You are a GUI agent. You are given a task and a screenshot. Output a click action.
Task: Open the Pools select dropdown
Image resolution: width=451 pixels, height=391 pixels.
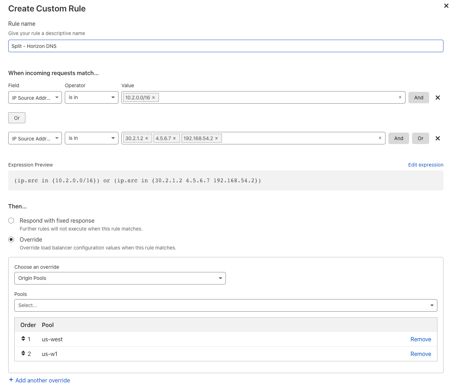pyautogui.click(x=225, y=305)
